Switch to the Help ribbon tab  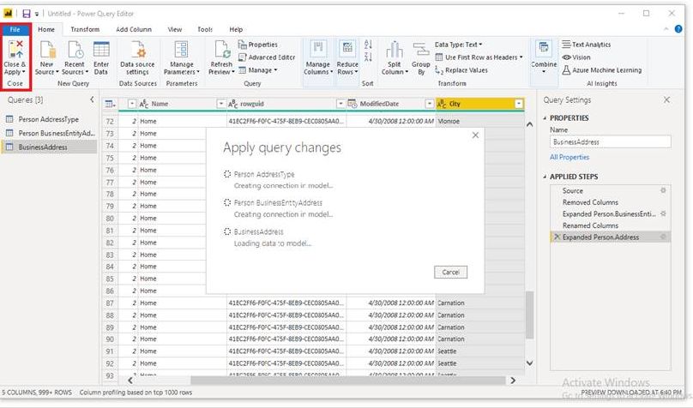(236, 30)
